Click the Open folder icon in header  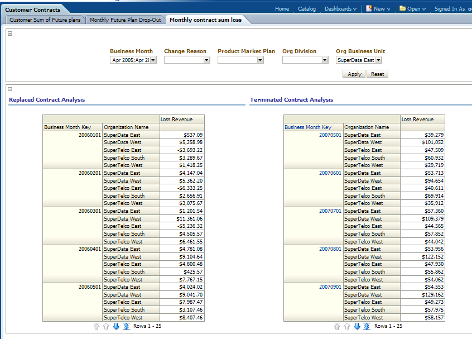click(402, 8)
